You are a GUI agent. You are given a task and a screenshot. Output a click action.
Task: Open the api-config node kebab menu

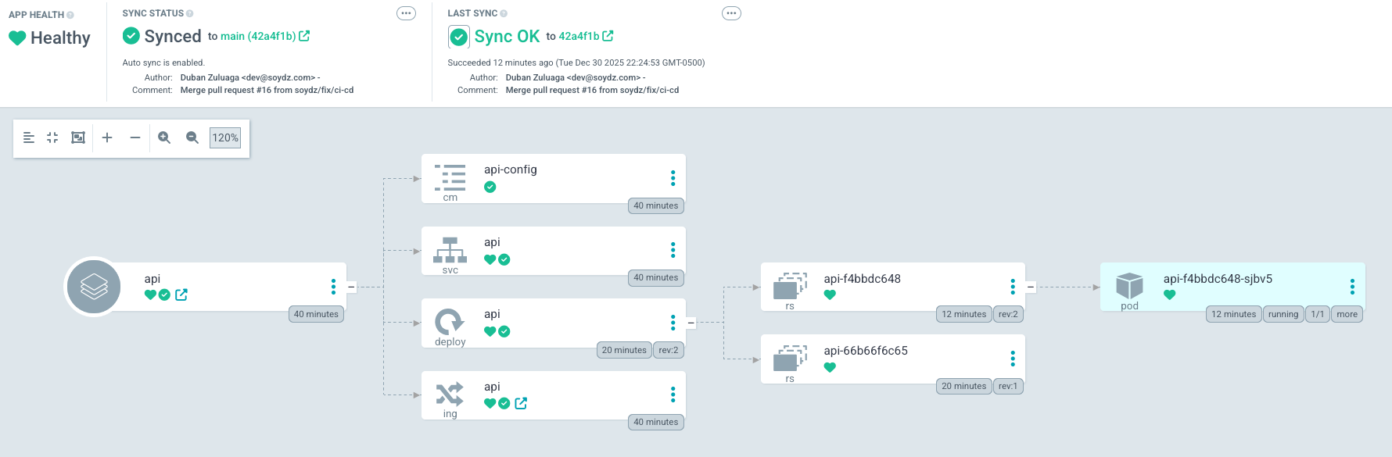click(673, 178)
